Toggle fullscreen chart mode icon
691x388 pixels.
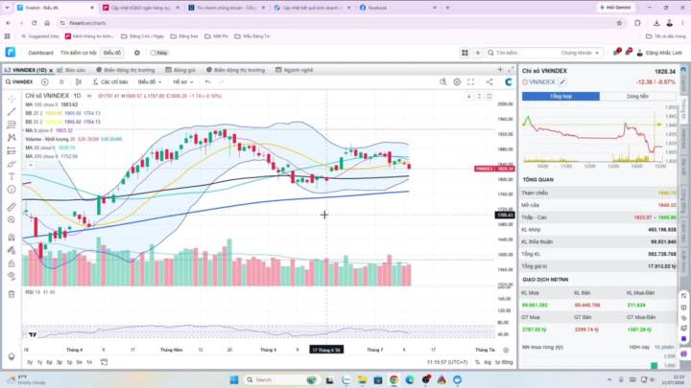click(470, 81)
